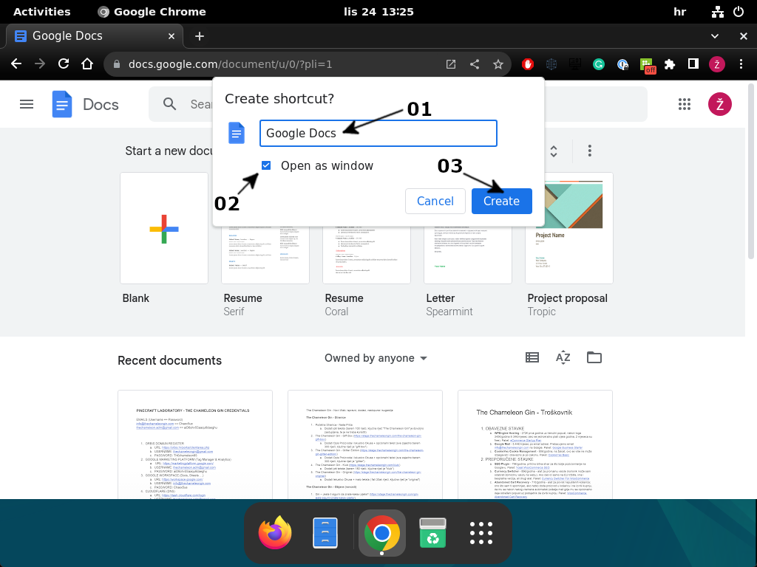The image size is (757, 567).
Task: Open the Trash from the dock
Action: 432,533
